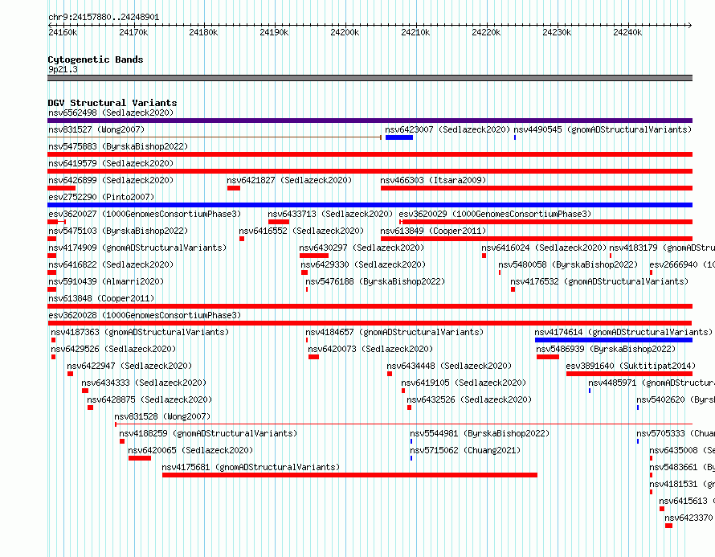Click esv3891640 (Suktitipat2014) label
Viewport: 715px width, 557px height.
[x=631, y=366]
